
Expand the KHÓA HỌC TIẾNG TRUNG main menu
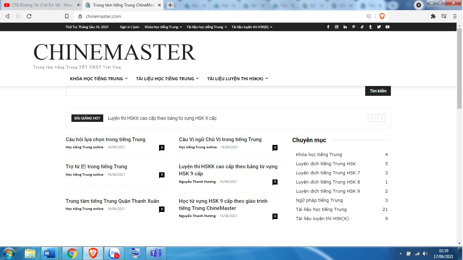pyautogui.click(x=99, y=79)
